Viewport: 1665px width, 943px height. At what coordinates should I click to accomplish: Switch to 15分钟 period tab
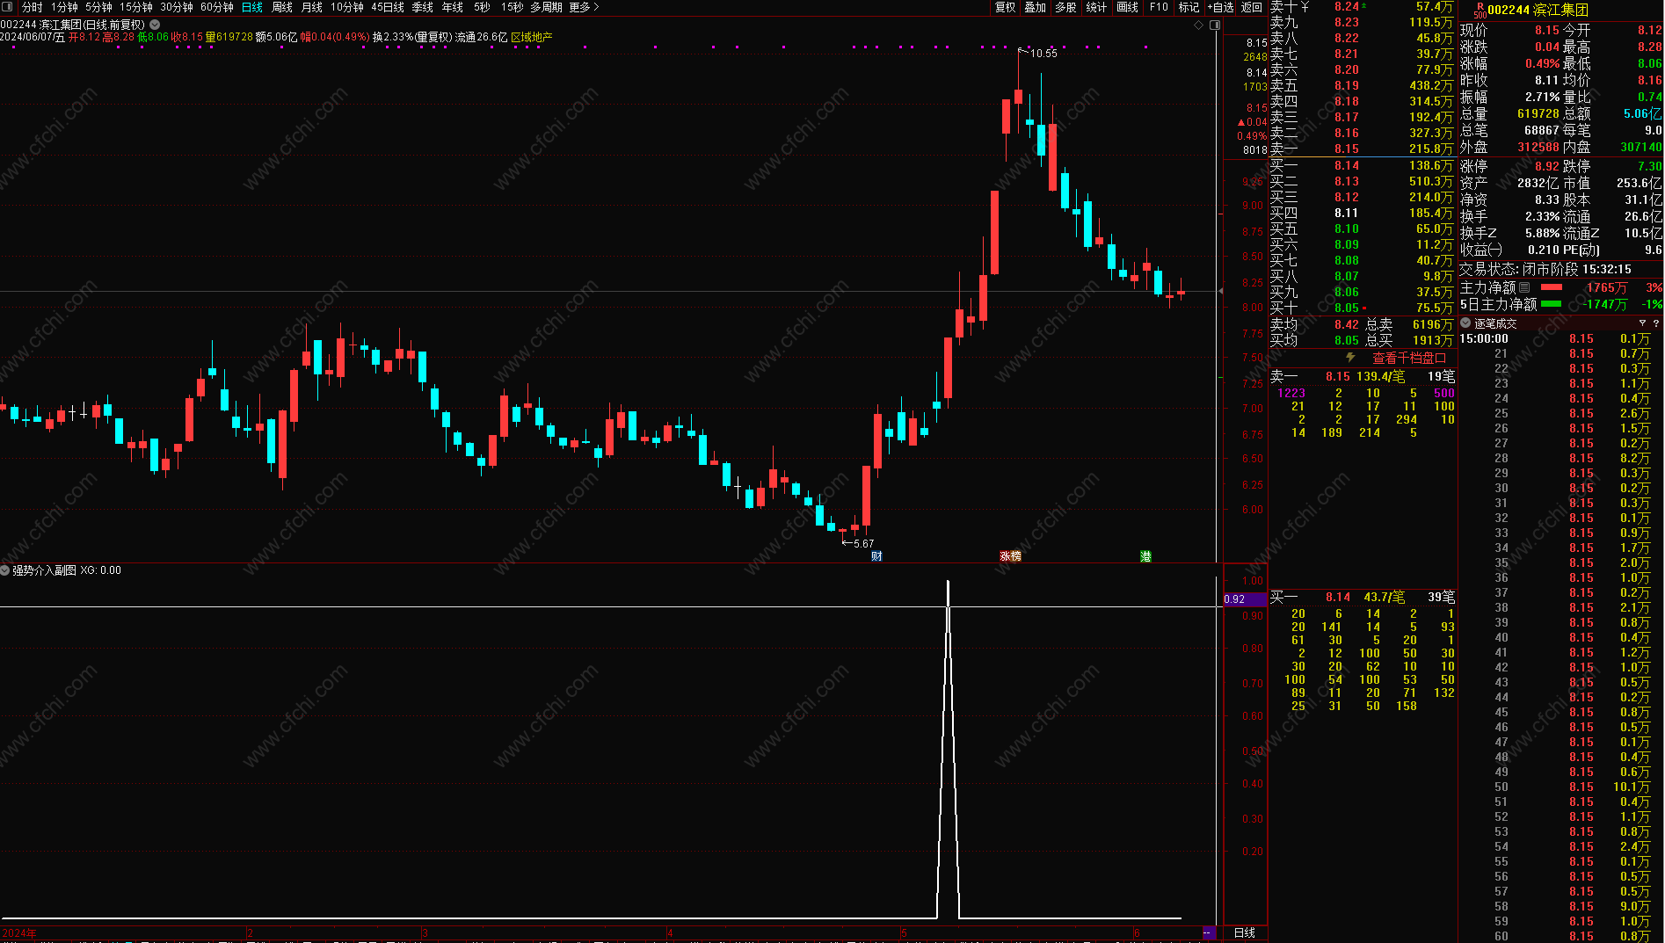point(136,7)
